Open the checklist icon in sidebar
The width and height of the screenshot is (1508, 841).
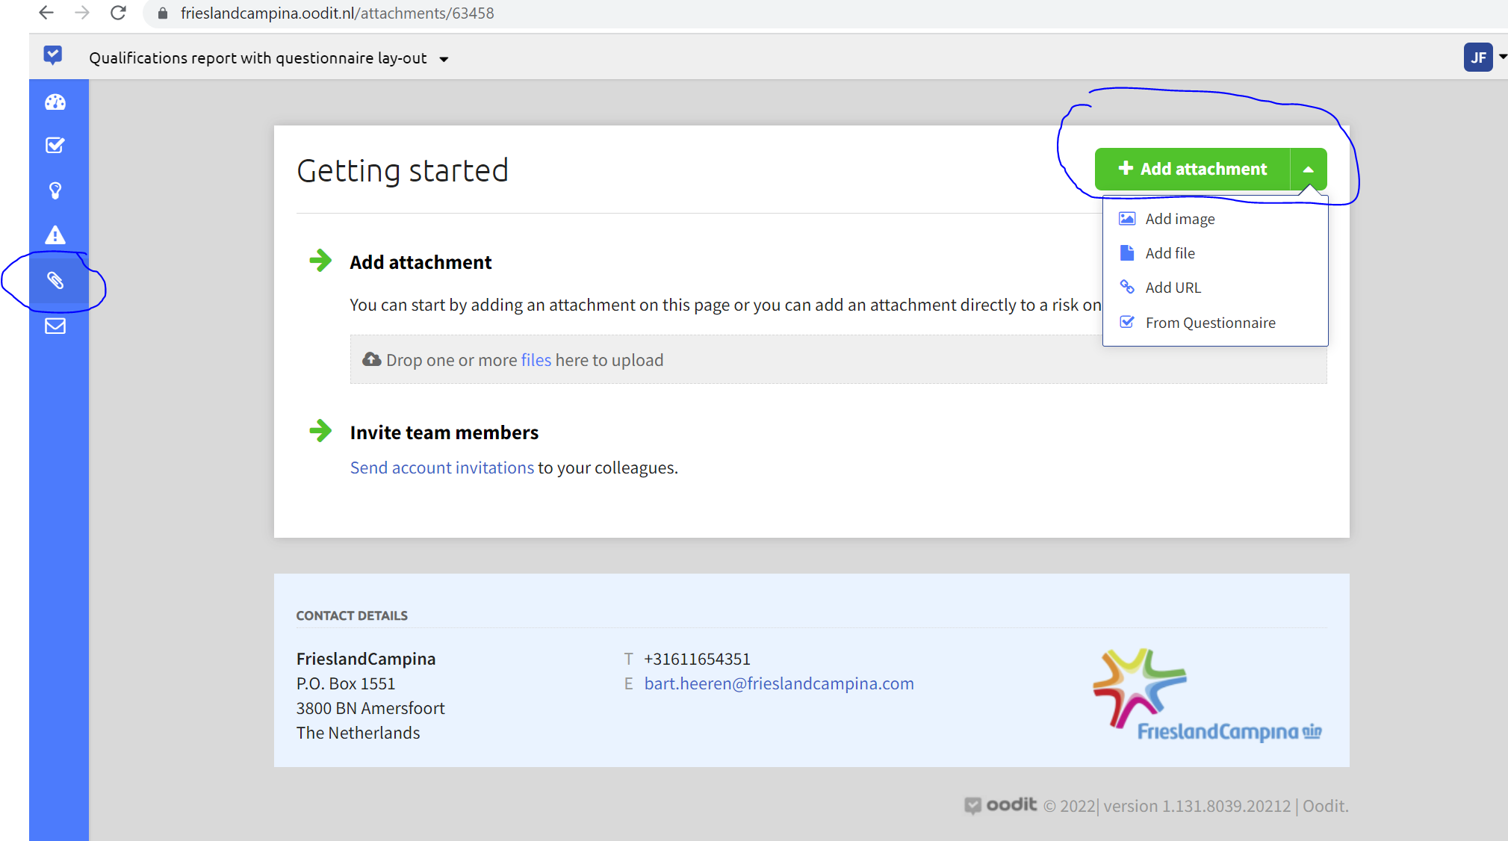tap(55, 145)
